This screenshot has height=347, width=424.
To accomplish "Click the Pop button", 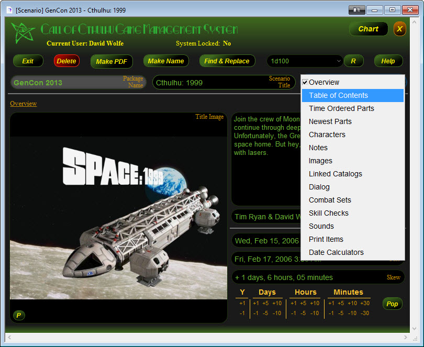I will (x=392, y=304).
